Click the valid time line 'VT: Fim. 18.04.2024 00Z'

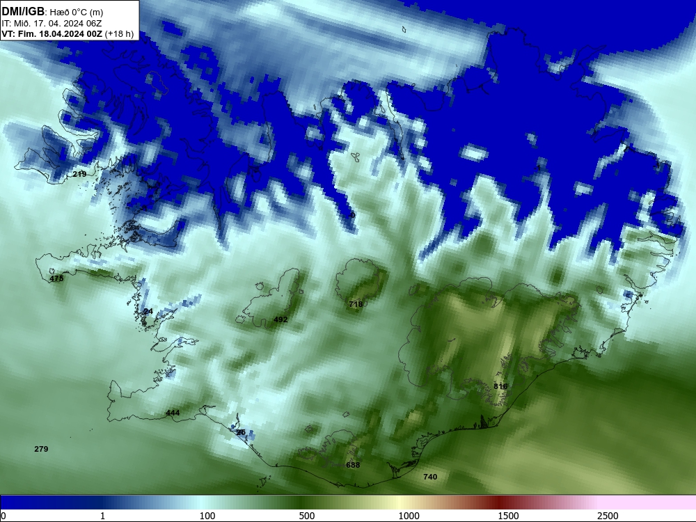click(x=52, y=34)
